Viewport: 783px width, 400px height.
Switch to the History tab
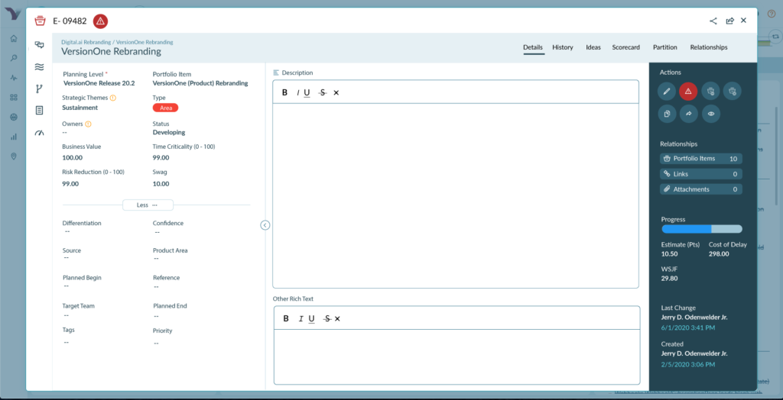pos(563,47)
